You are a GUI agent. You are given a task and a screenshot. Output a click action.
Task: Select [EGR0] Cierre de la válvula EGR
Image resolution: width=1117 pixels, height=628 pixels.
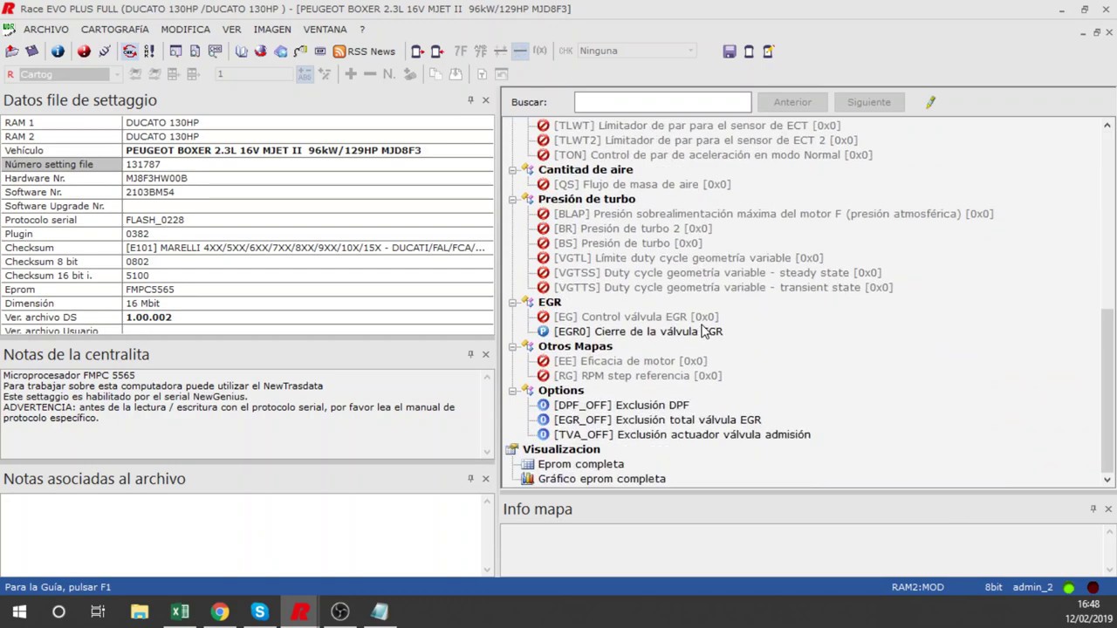[x=638, y=331]
